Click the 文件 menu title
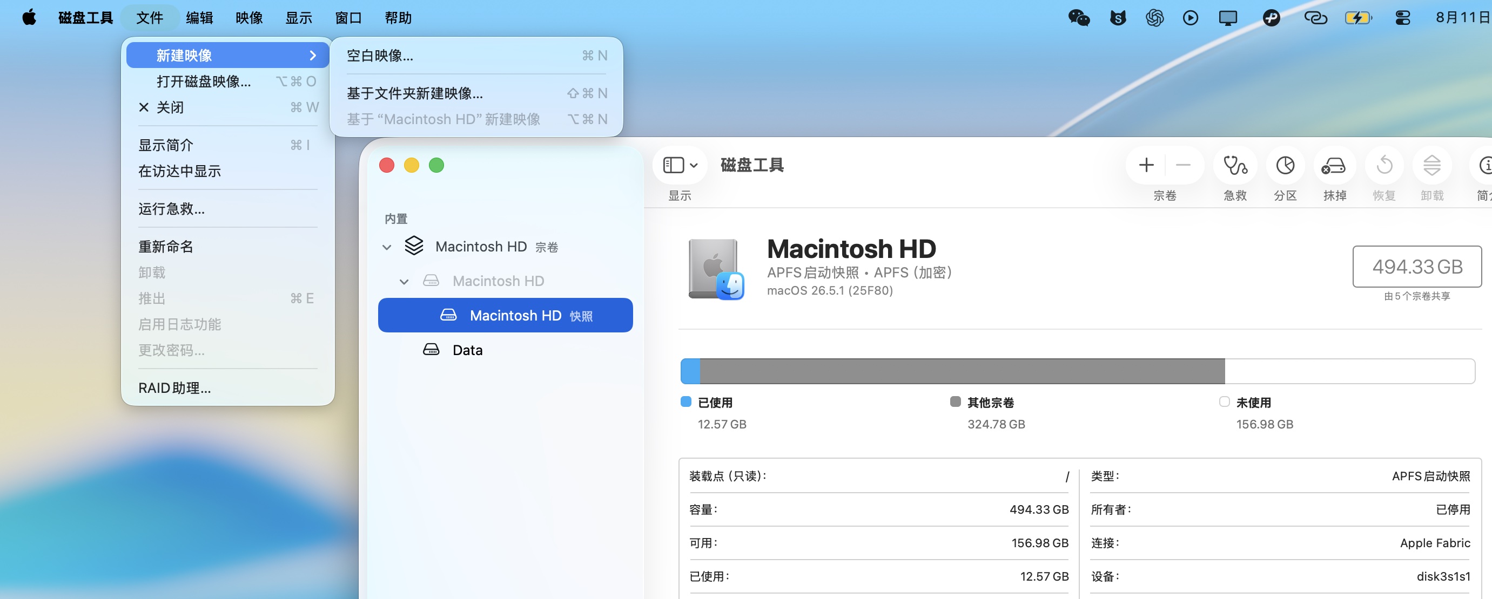 pos(150,18)
